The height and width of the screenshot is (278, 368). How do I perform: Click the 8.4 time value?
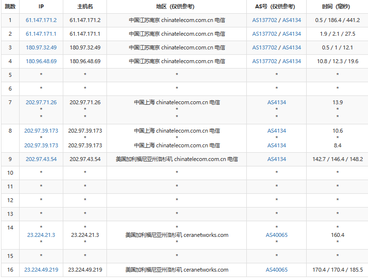tap(338, 145)
